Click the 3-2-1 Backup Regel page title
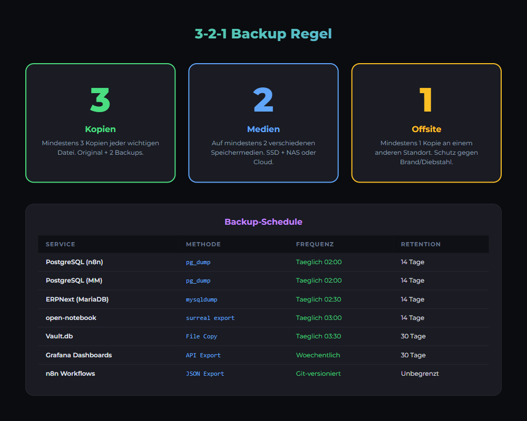 click(x=263, y=34)
